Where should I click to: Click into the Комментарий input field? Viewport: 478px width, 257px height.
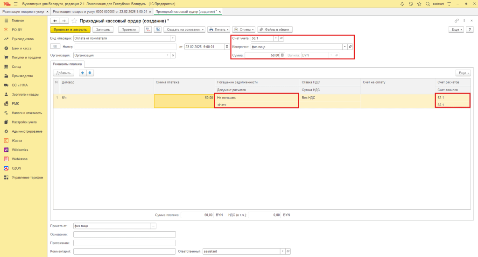click(x=124, y=251)
